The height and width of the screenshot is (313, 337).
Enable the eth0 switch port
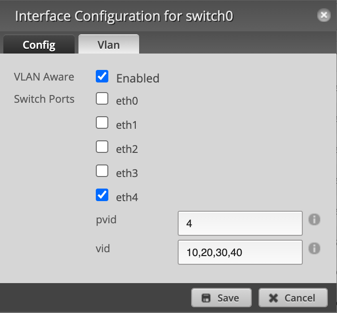102,98
